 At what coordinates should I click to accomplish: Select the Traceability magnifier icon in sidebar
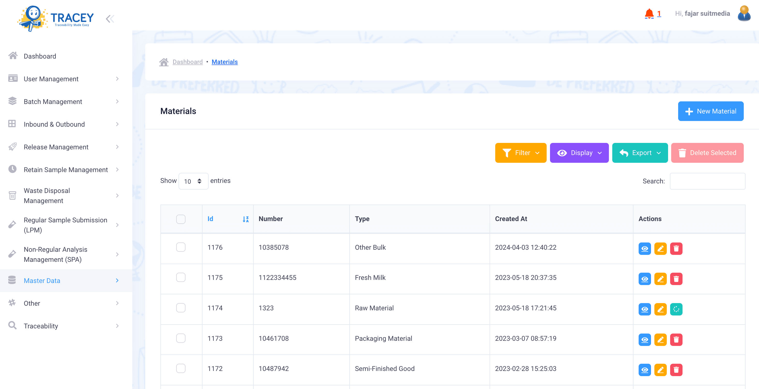pyautogui.click(x=12, y=326)
